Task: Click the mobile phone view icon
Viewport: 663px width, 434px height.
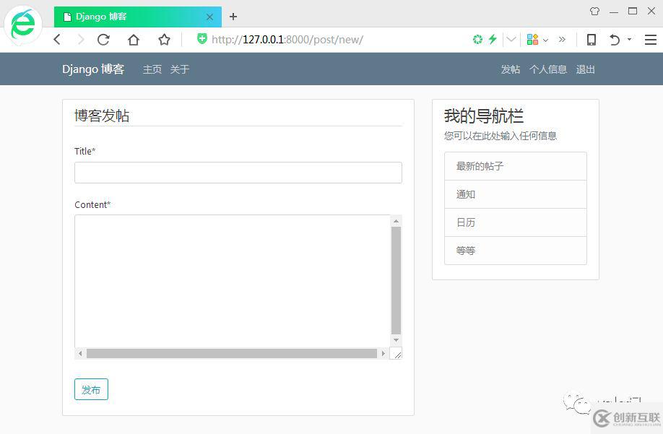Action: pyautogui.click(x=592, y=40)
